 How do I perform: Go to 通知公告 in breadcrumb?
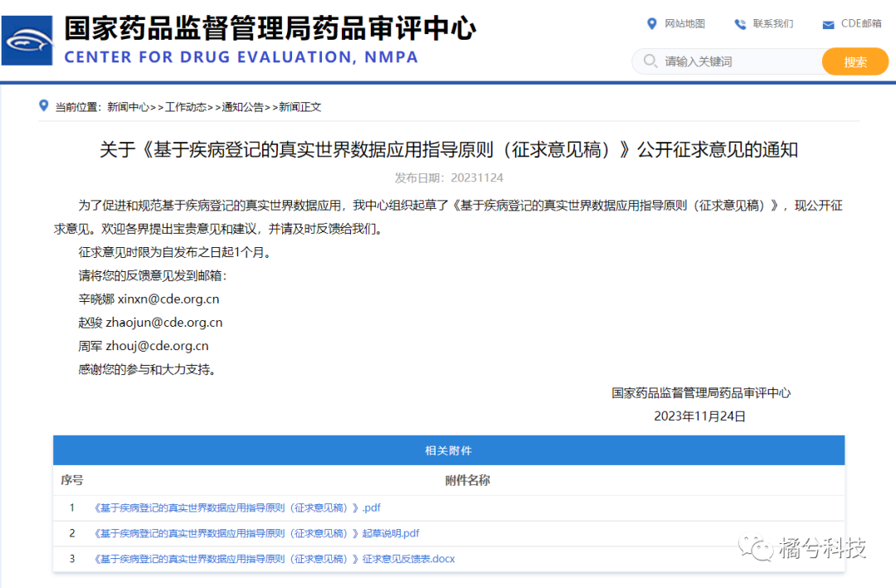243,107
